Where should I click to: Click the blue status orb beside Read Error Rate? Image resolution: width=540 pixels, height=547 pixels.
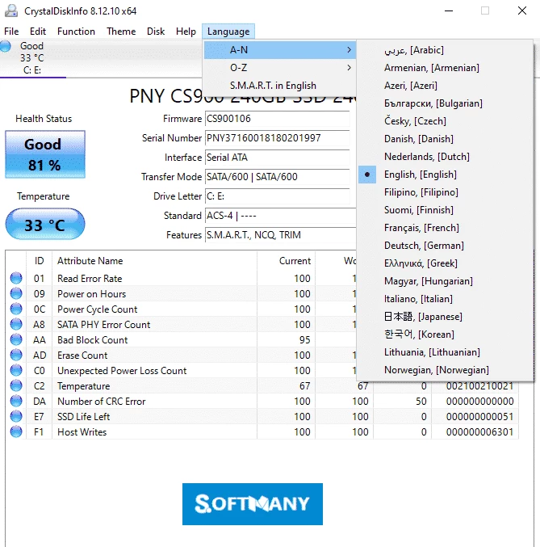tap(16, 279)
